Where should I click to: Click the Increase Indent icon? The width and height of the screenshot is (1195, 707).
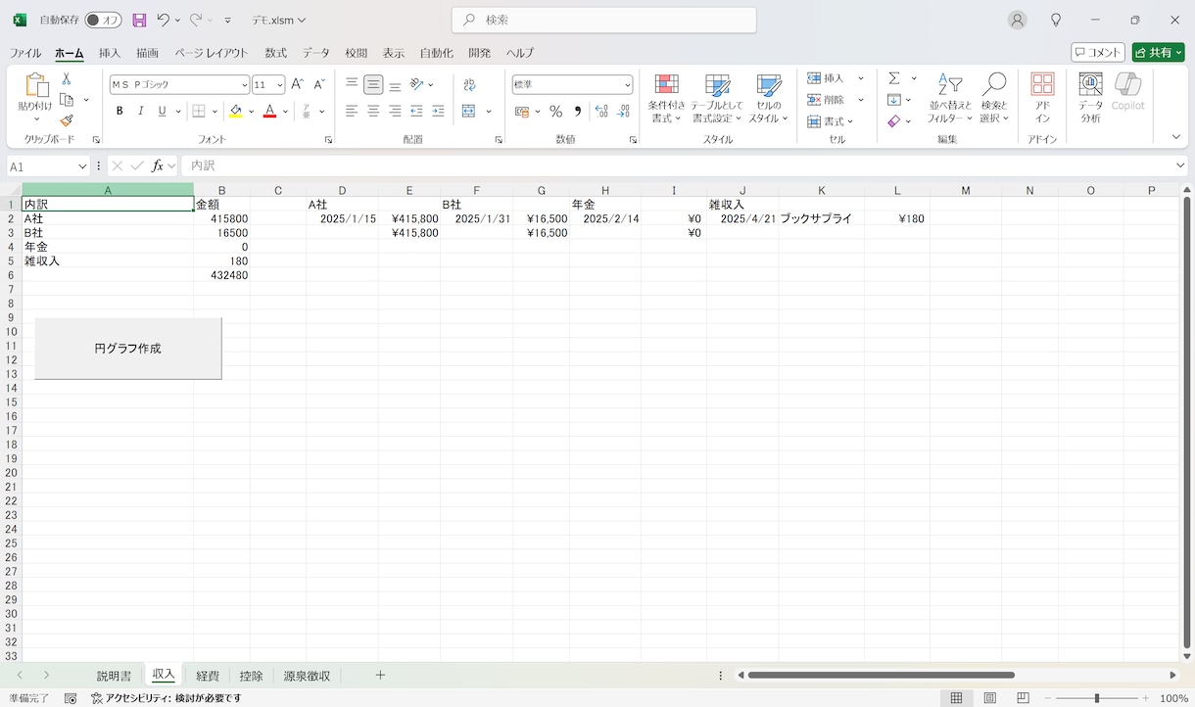pos(438,112)
